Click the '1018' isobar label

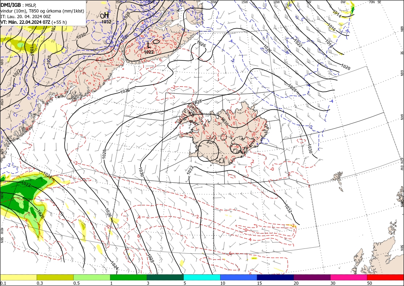pyautogui.click(x=329, y=43)
